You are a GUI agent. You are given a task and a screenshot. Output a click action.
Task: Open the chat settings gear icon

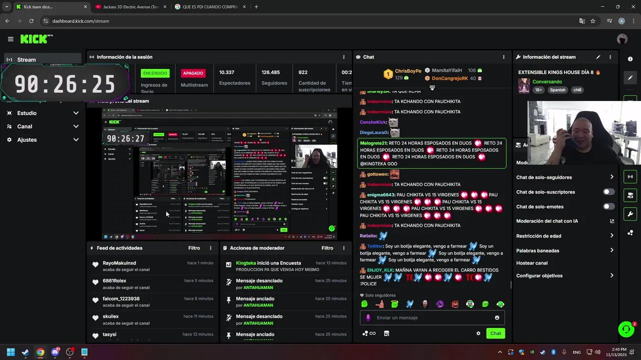(x=478, y=333)
